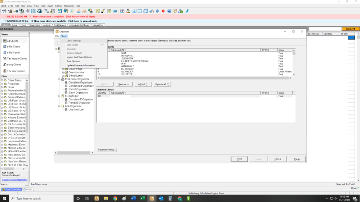This screenshot has height=202, width=360.
Task: Switch to the Diagnostics tab
Action: 35,25
